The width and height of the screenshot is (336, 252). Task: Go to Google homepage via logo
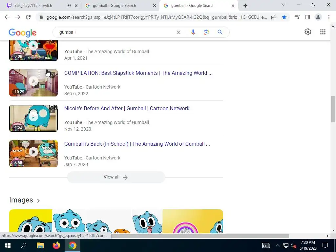pyautogui.click(x=23, y=32)
